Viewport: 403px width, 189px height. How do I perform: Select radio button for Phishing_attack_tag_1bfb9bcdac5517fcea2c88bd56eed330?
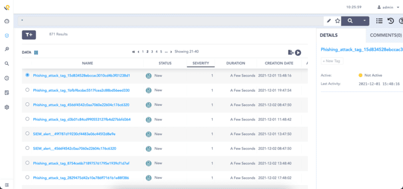pyautogui.click(x=28, y=90)
